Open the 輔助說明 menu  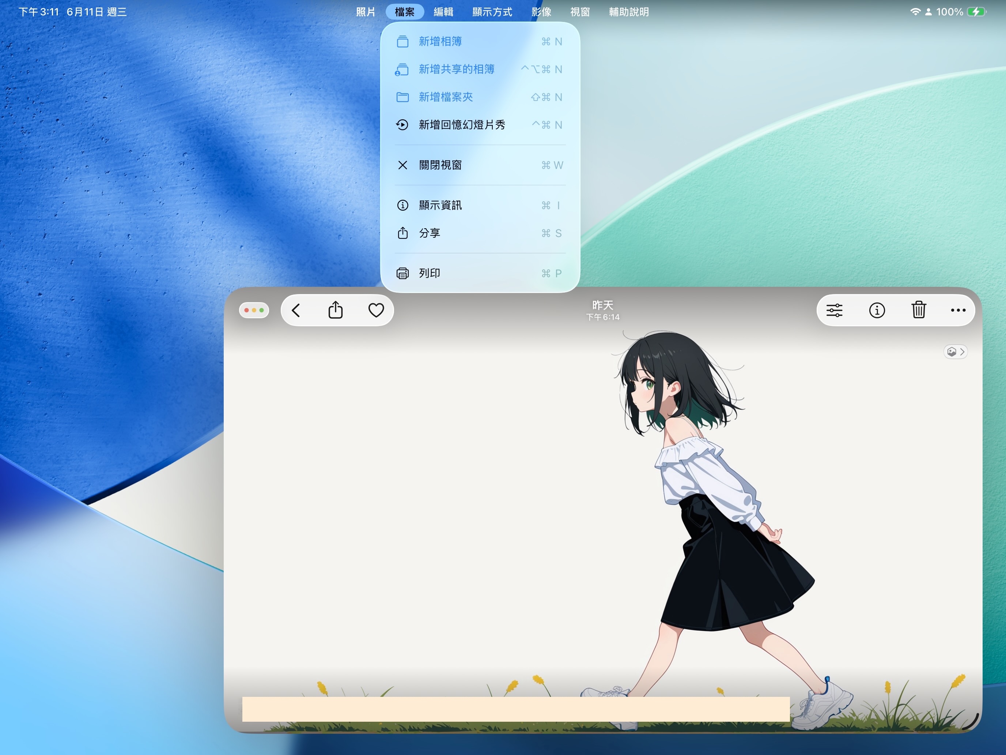tap(629, 12)
